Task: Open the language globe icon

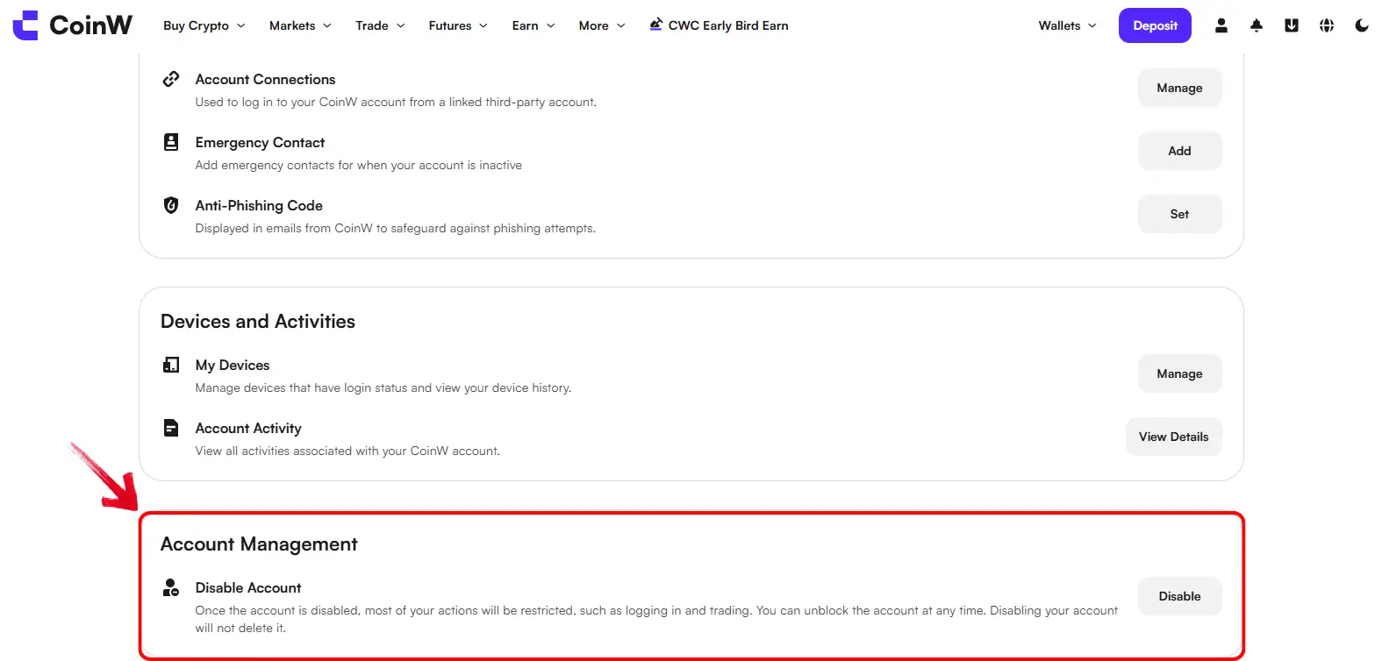Action: pyautogui.click(x=1327, y=25)
